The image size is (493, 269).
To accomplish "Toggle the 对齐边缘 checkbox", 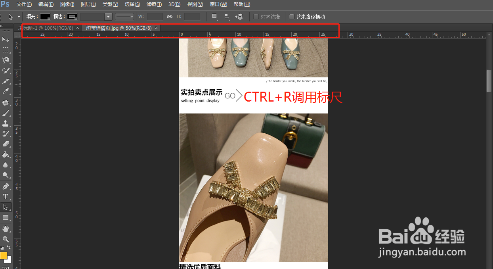I will tap(256, 17).
